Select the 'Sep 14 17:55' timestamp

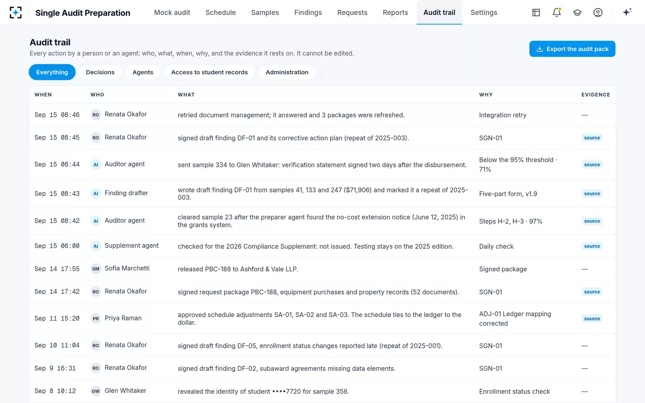57,269
